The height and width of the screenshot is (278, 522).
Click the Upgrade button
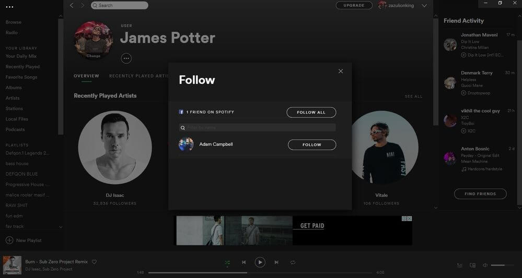tap(354, 5)
